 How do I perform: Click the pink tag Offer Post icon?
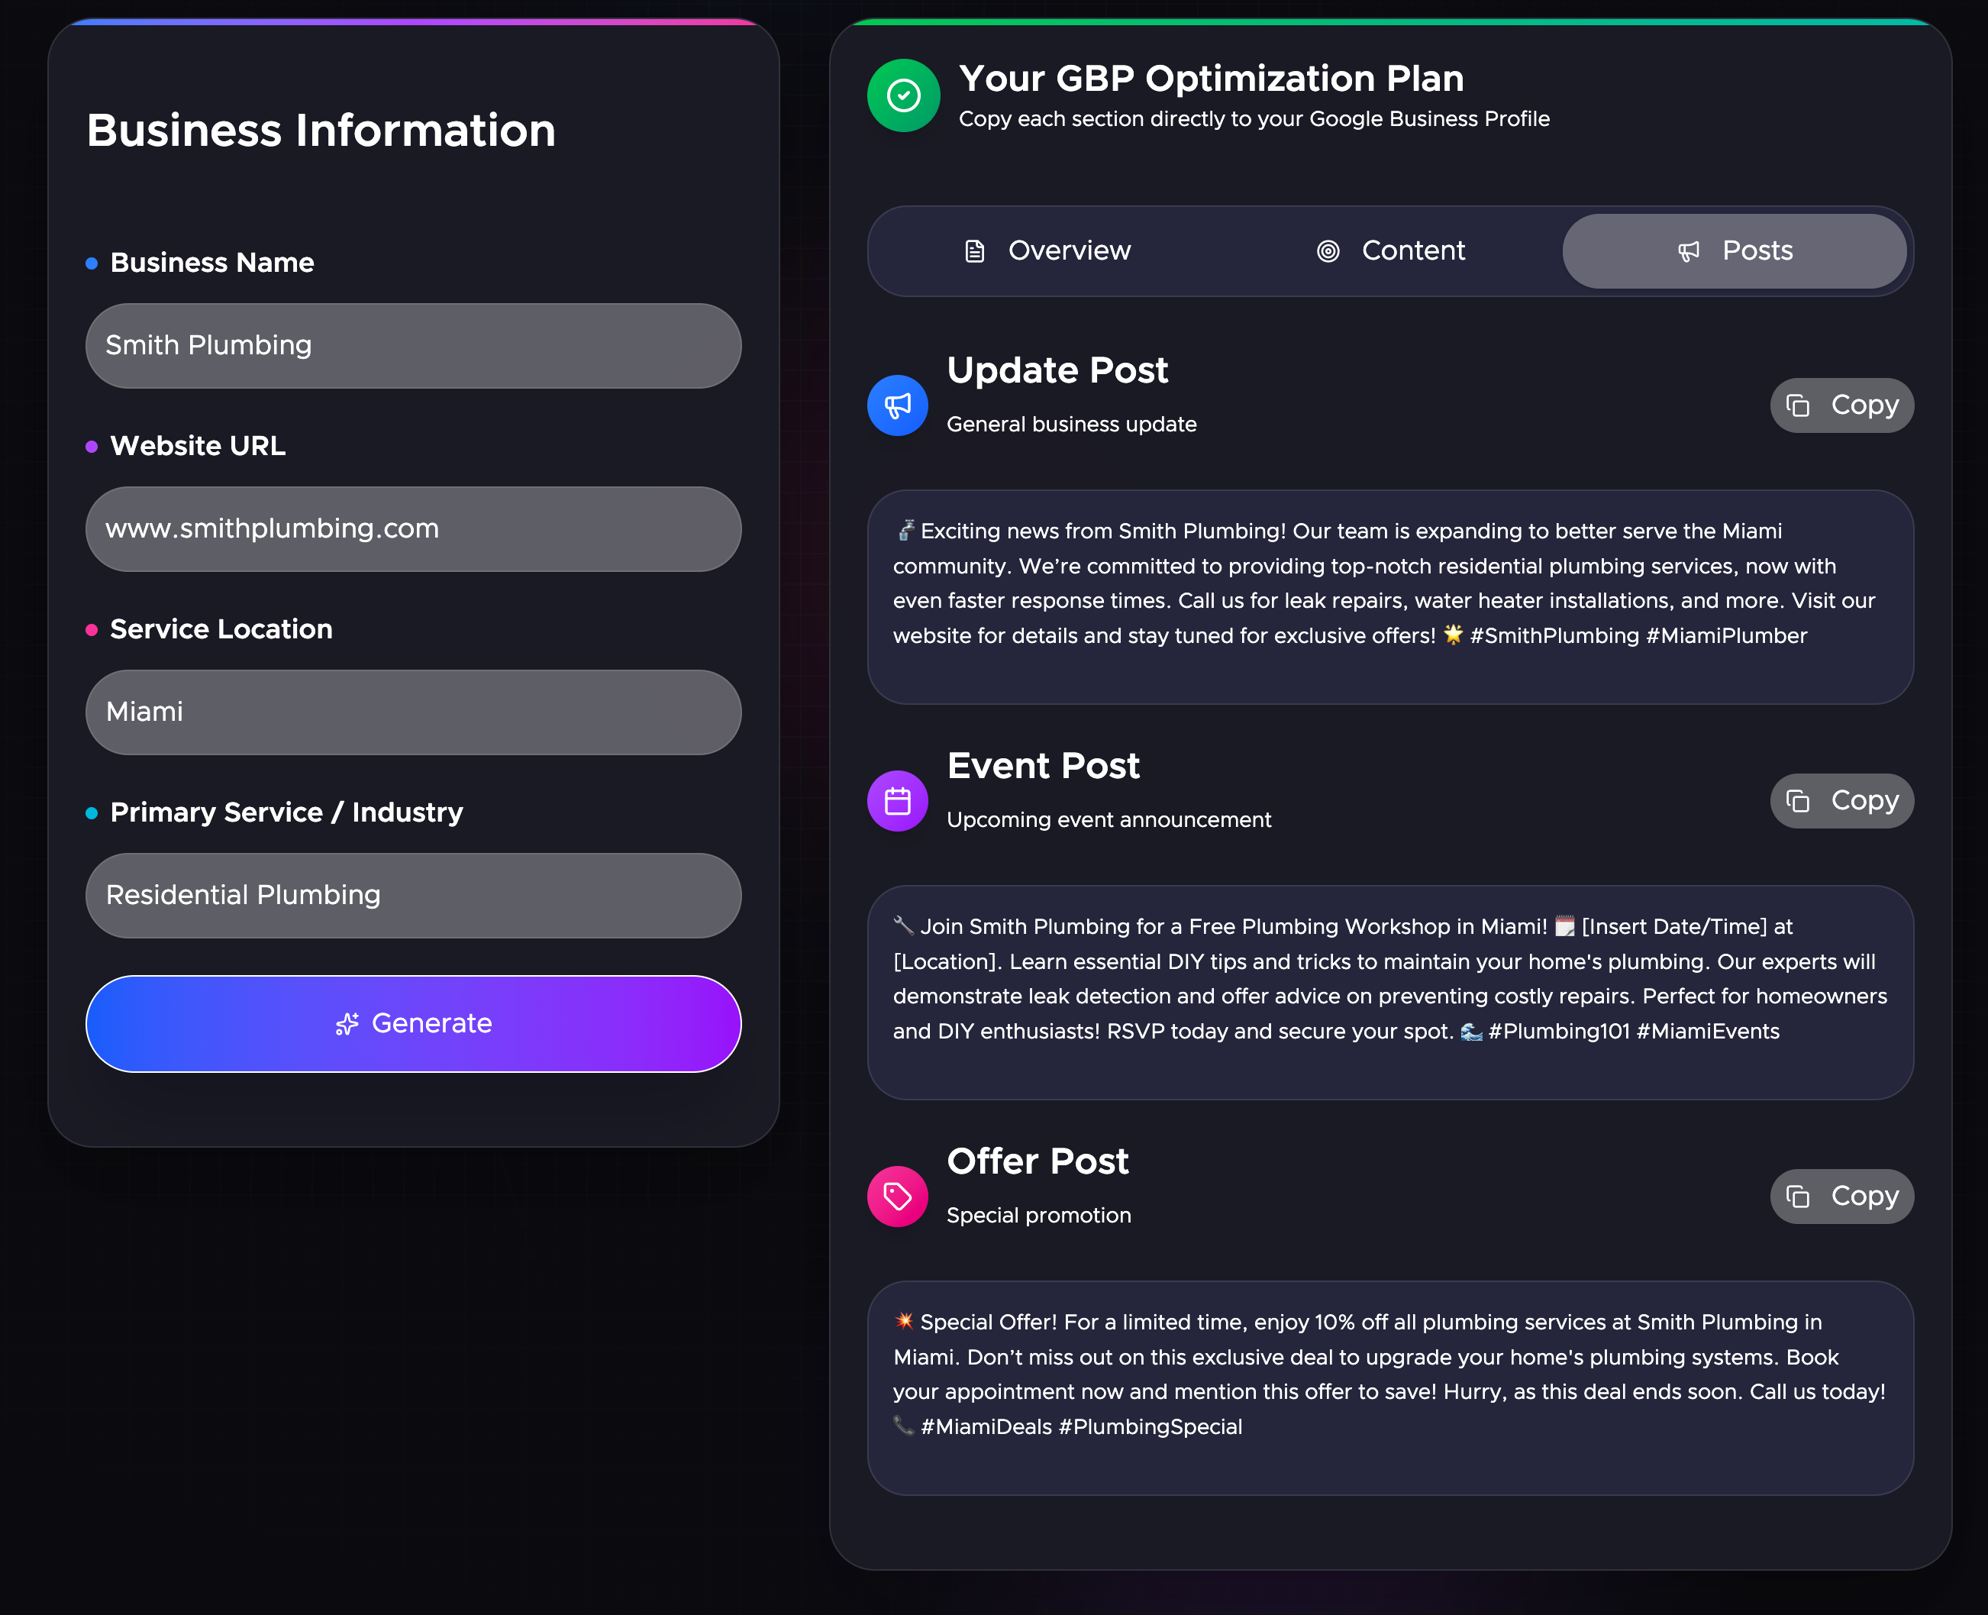coord(897,1197)
